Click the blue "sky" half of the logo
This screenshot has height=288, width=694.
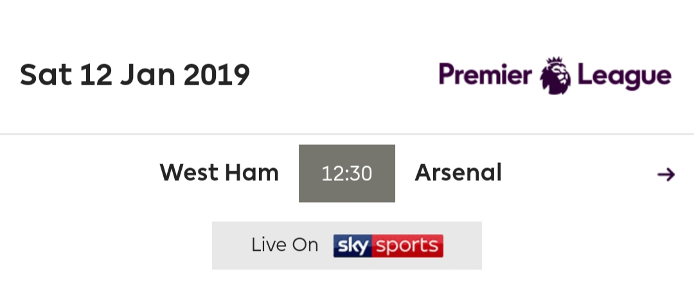point(353,246)
